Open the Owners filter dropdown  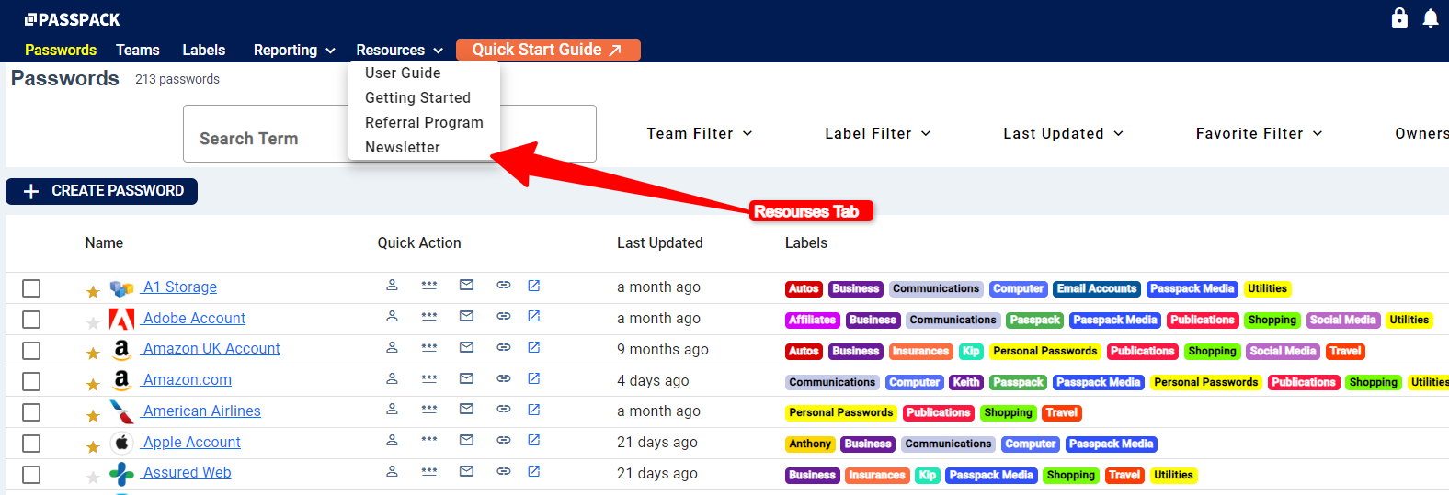click(x=1421, y=133)
